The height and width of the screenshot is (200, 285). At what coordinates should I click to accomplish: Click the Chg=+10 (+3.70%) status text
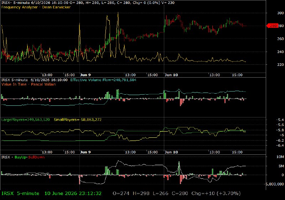pyautogui.click(x=216, y=194)
